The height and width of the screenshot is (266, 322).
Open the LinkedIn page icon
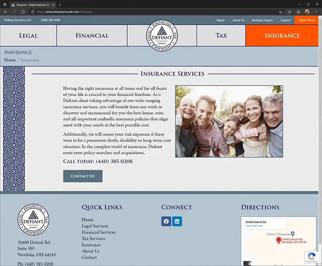pyautogui.click(x=177, y=221)
